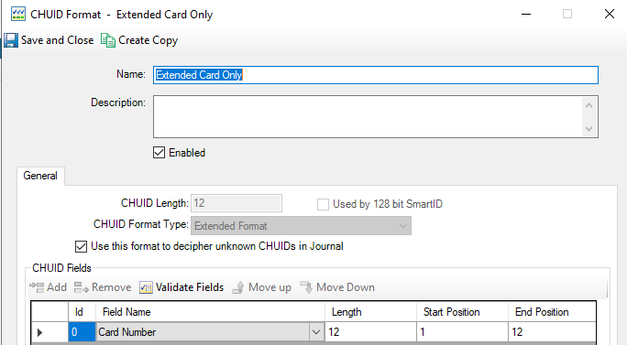This screenshot has height=345, width=627.
Task: Switch to the General tab
Action: 40,176
